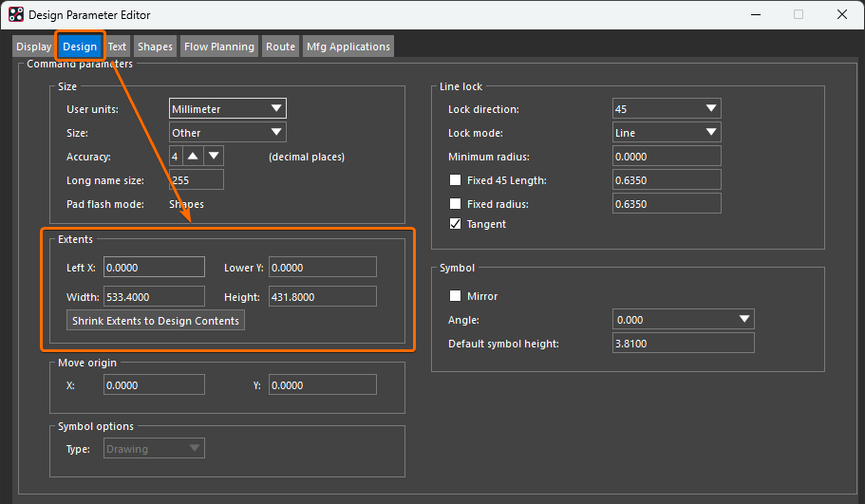Open the Lock direction dropdown
The image size is (865, 504).
click(667, 109)
